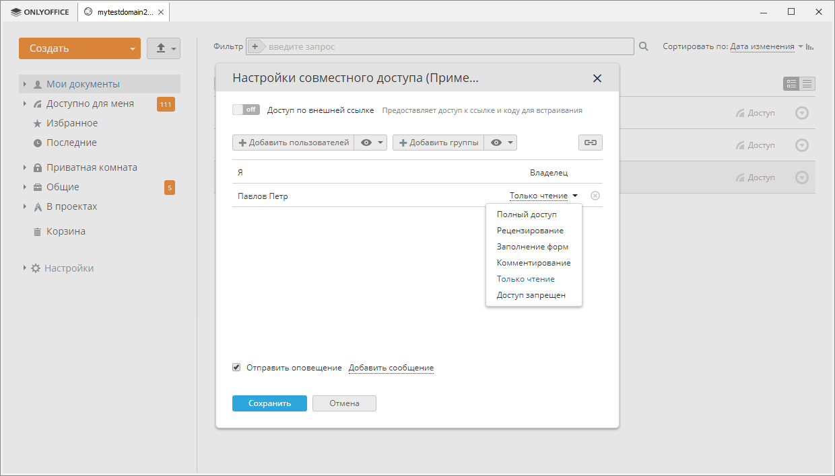Expand the В проектах tree node
Viewport: 835px width, 476px height.
25,206
